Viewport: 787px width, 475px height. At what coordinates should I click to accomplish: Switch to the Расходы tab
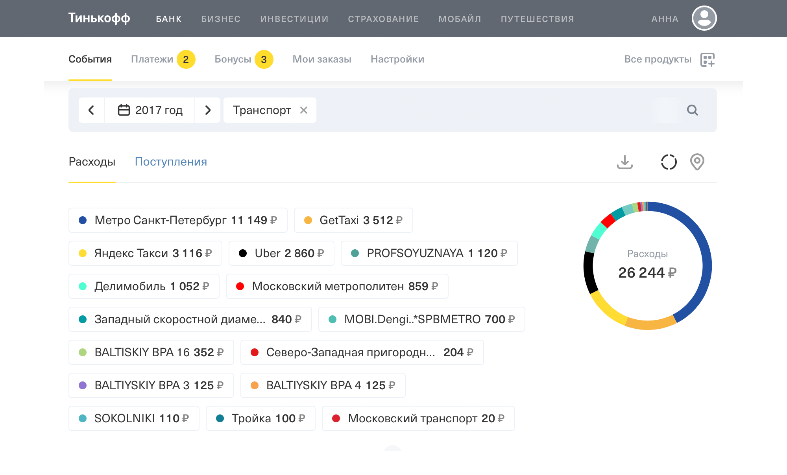click(x=92, y=162)
